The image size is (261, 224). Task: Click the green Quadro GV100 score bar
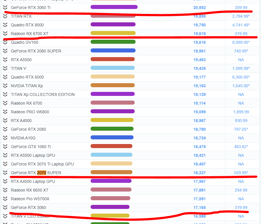coord(113,42)
